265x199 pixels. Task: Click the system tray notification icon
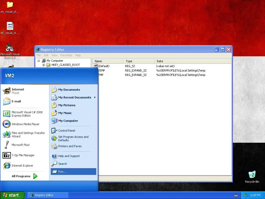coord(246,195)
